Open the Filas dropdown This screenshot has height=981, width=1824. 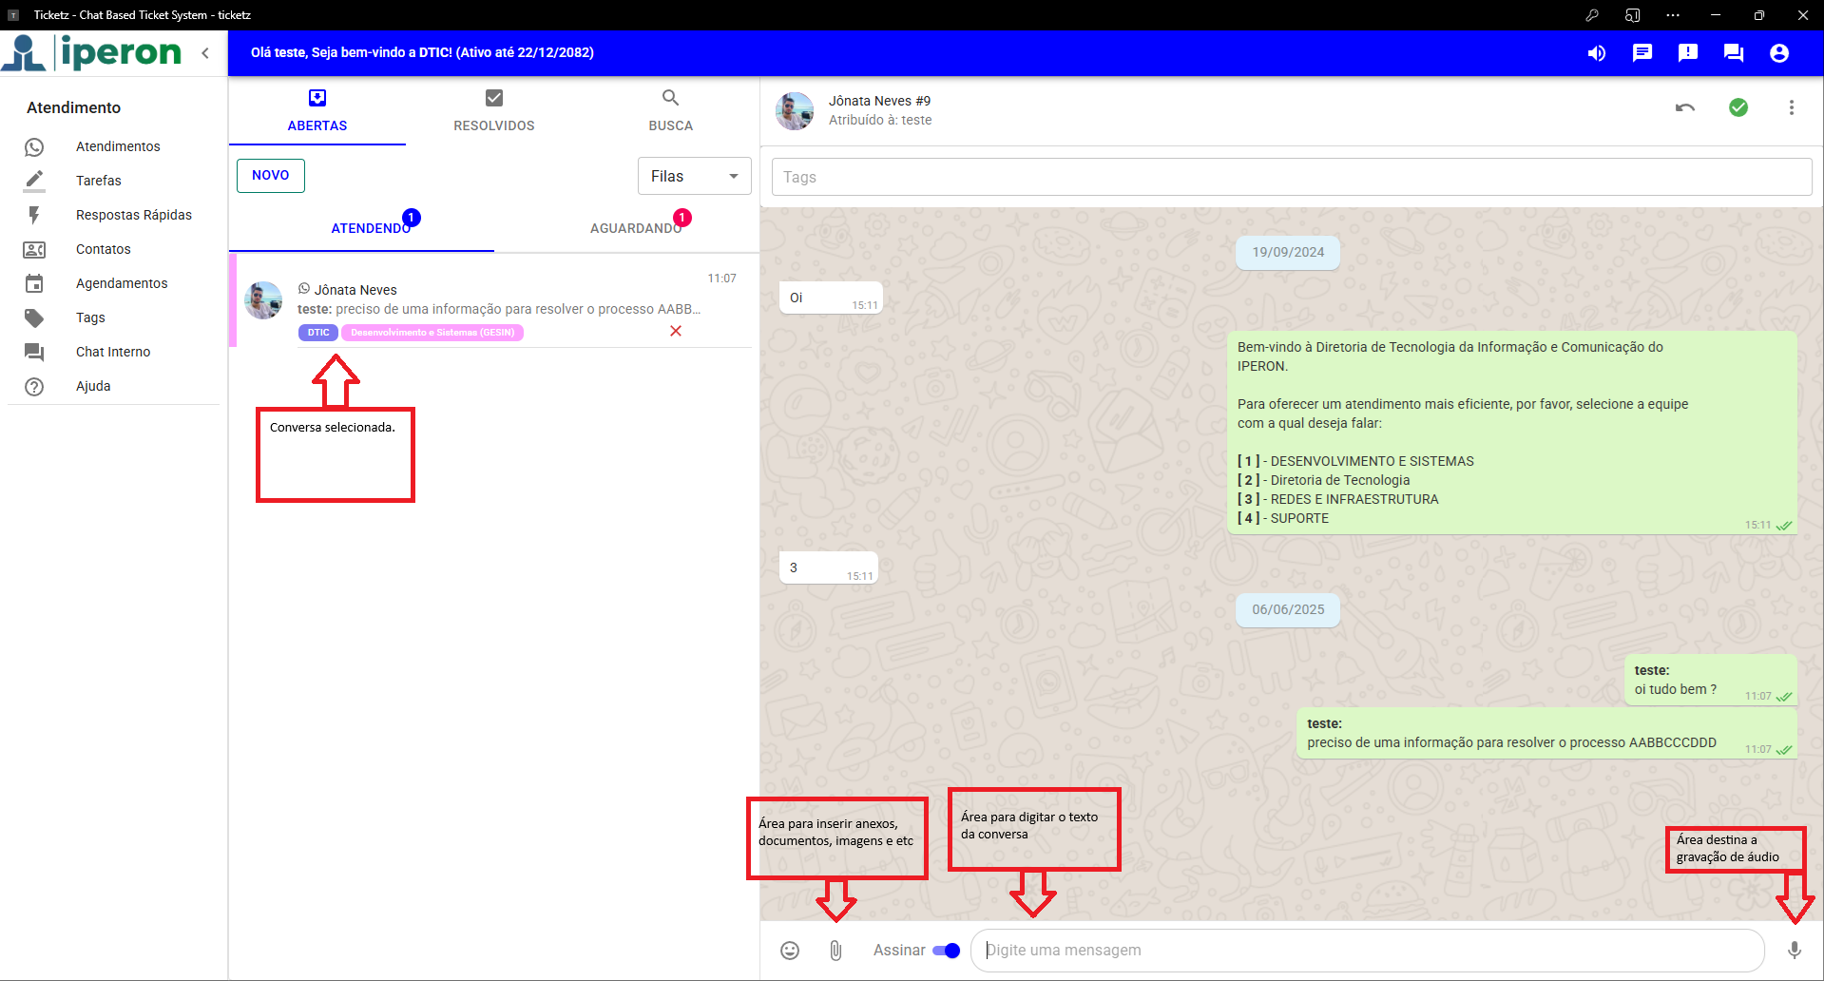point(695,176)
